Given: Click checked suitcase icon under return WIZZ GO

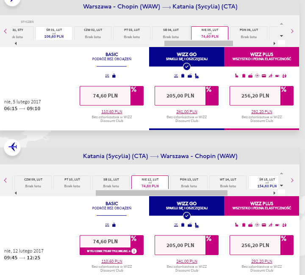Looking at the screenshot, I should point(190,225).
